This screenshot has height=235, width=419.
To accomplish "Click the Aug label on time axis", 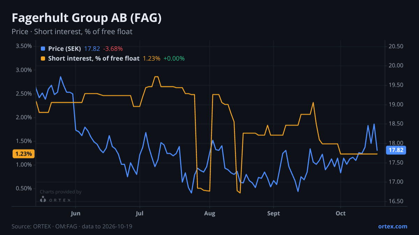I will click(x=209, y=213).
